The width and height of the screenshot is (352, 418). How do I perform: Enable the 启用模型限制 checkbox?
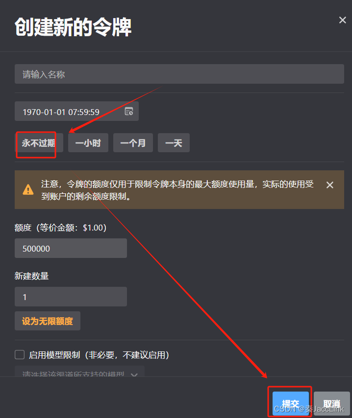(x=20, y=355)
